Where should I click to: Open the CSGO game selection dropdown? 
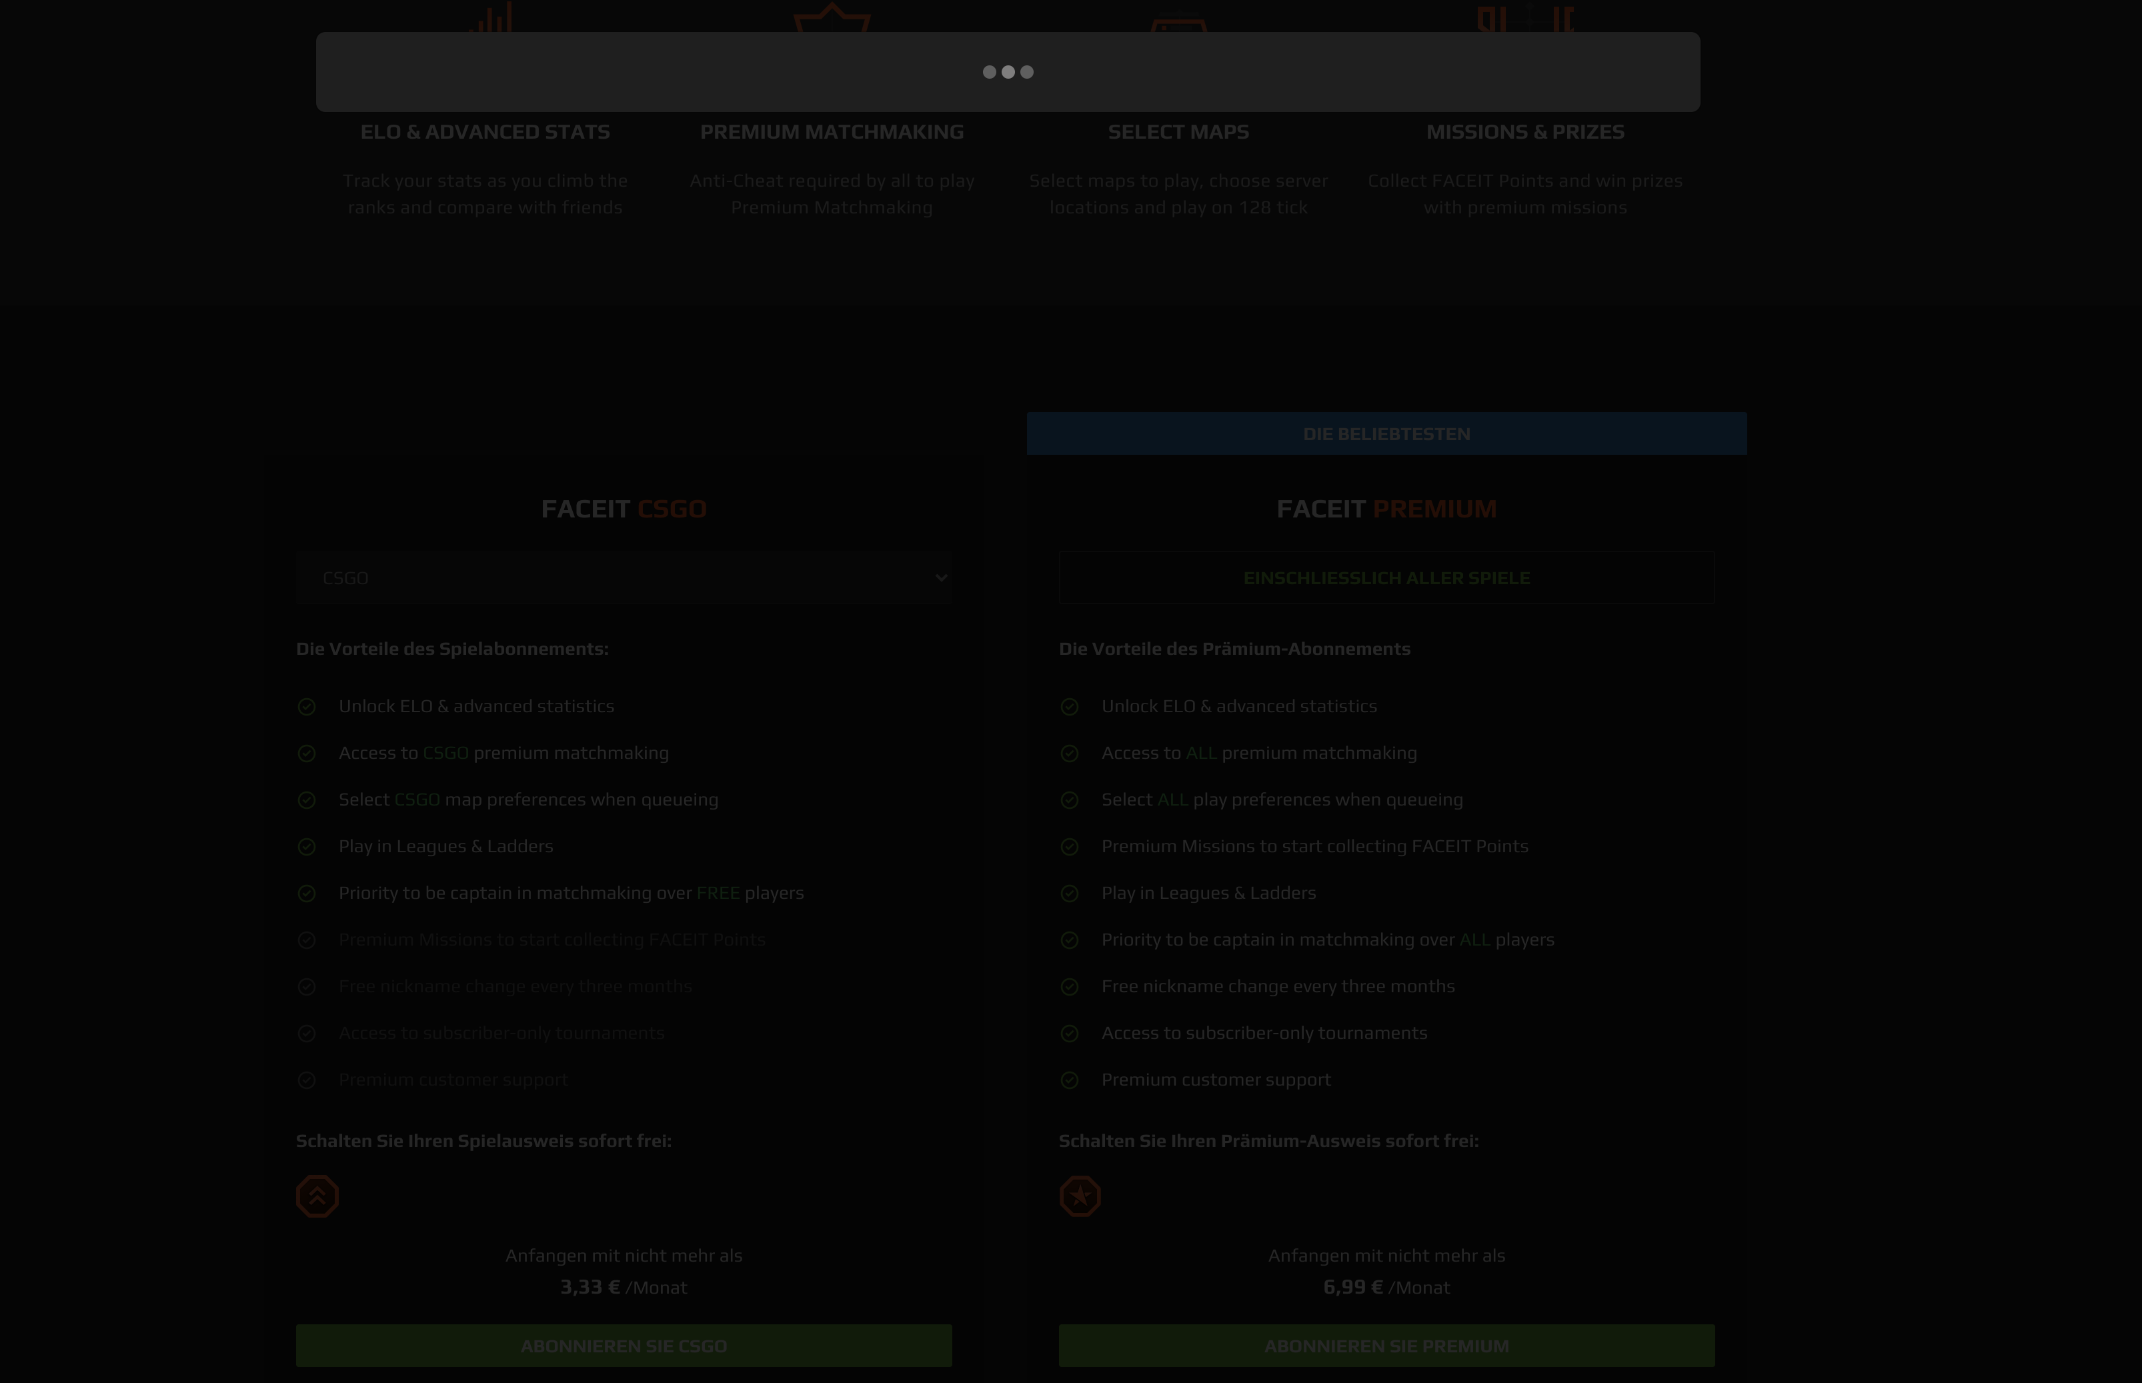(x=624, y=577)
